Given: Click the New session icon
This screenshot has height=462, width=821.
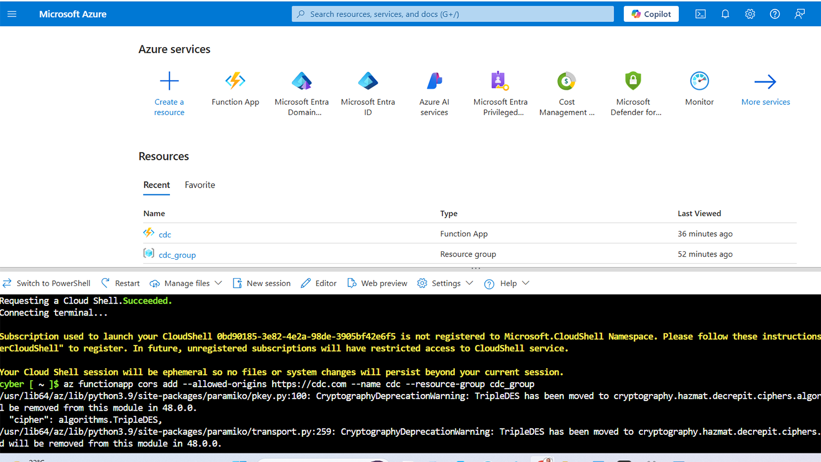Looking at the screenshot, I should pyautogui.click(x=237, y=283).
